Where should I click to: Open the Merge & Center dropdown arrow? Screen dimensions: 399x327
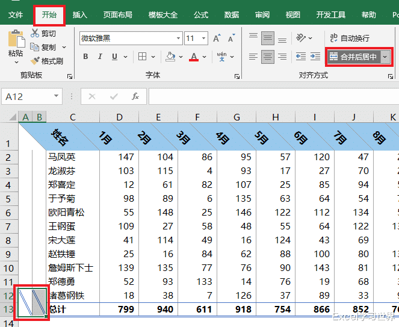coord(385,57)
